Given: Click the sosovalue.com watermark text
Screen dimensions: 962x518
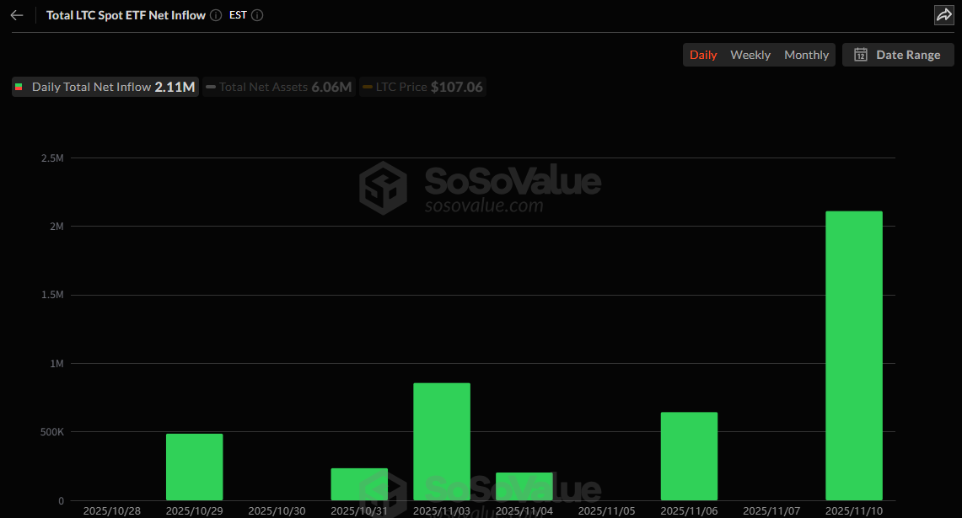Looking at the screenshot, I should point(483,206).
